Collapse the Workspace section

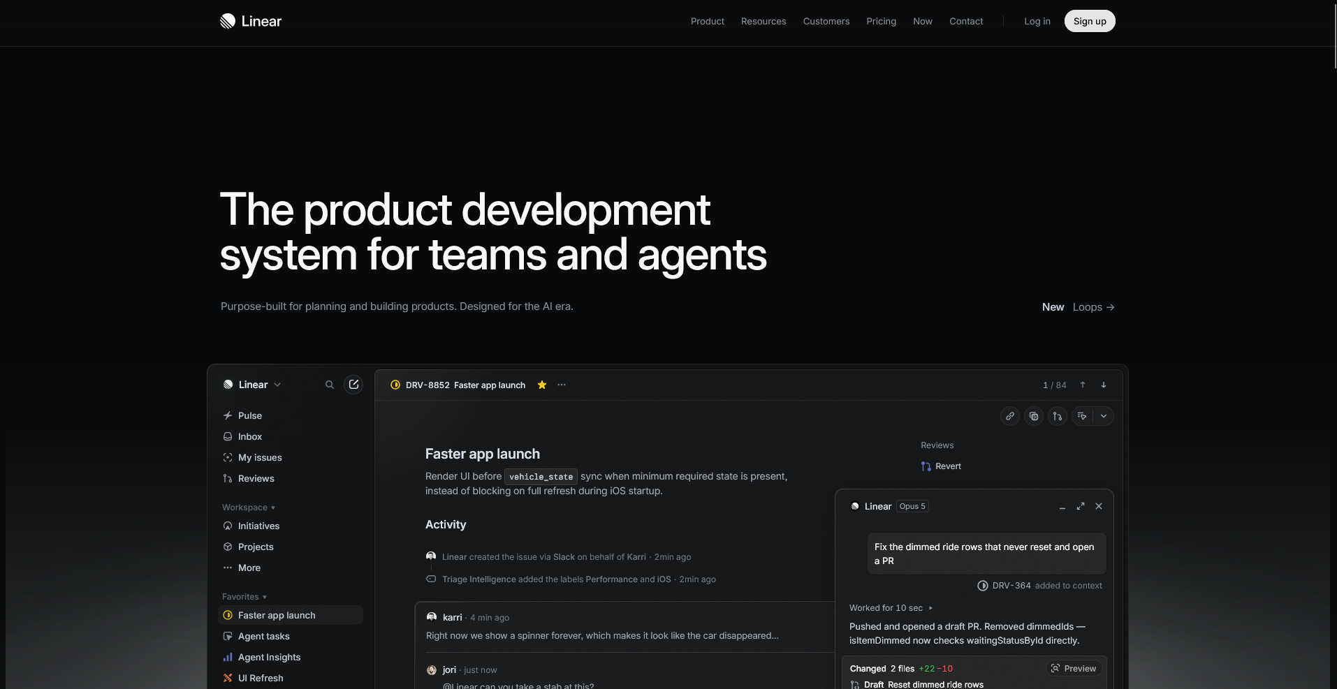pos(249,508)
